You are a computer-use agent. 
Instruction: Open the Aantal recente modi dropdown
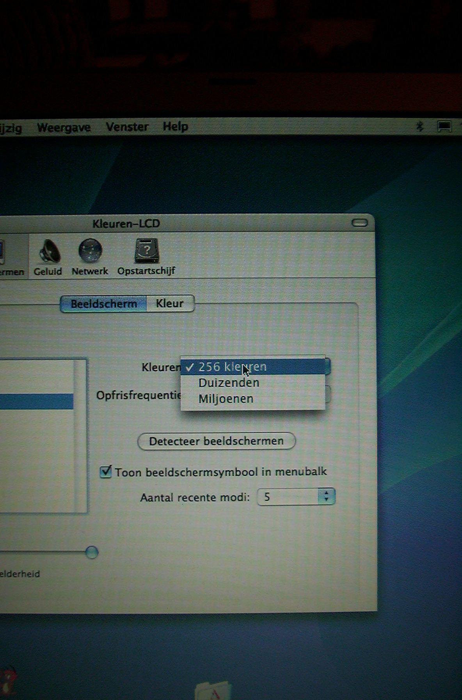(x=296, y=497)
